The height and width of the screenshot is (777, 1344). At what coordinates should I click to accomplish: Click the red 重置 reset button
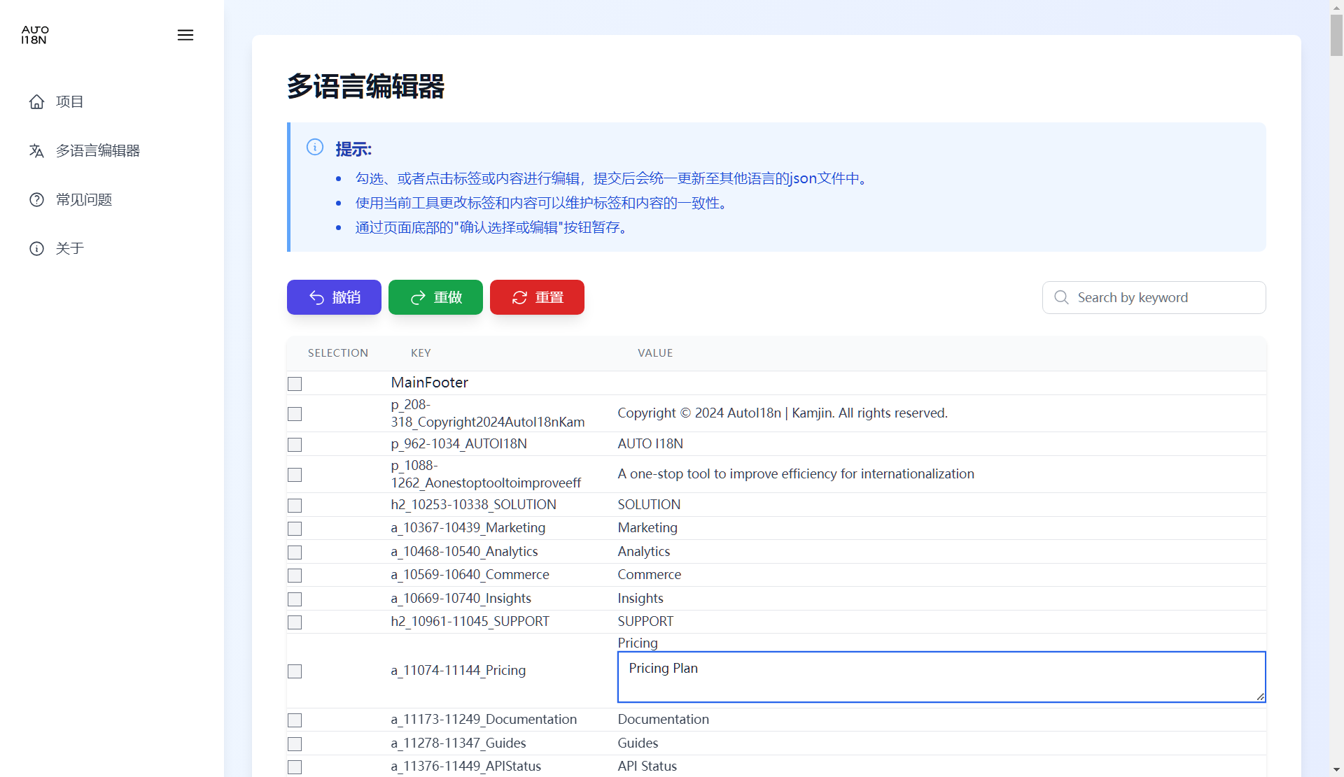[x=537, y=297]
